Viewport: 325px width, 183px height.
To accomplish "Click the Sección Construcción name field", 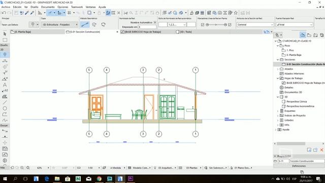I will [x=307, y=161].
